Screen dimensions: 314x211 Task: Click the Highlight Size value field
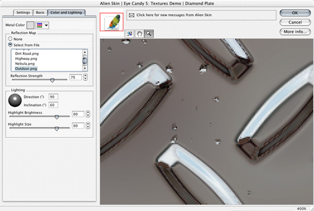(78, 126)
